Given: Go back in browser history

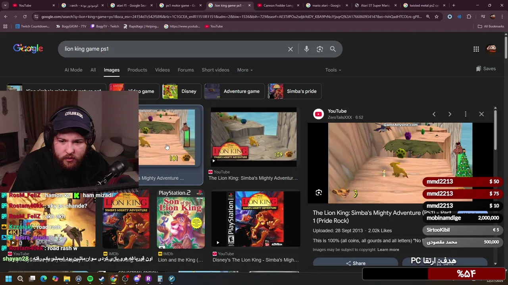Looking at the screenshot, I should tap(6, 17).
